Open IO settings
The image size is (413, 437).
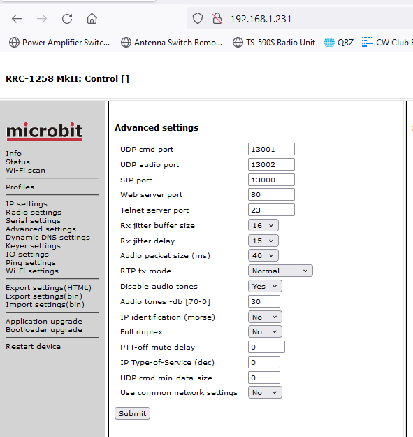pos(27,255)
